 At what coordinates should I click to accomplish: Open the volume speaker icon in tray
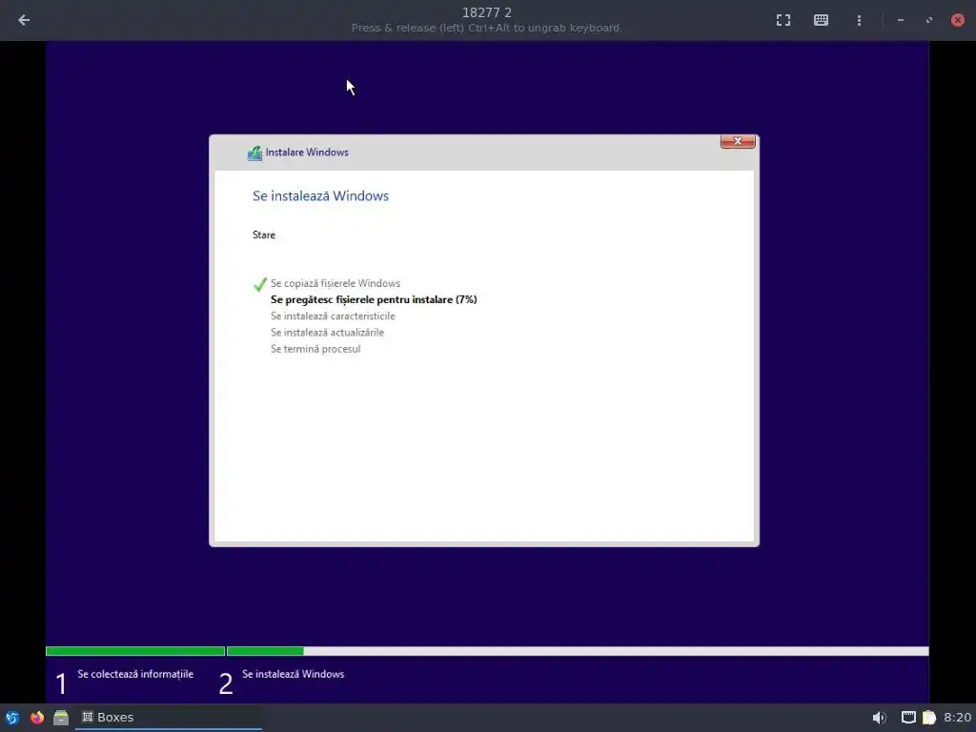[x=879, y=718]
